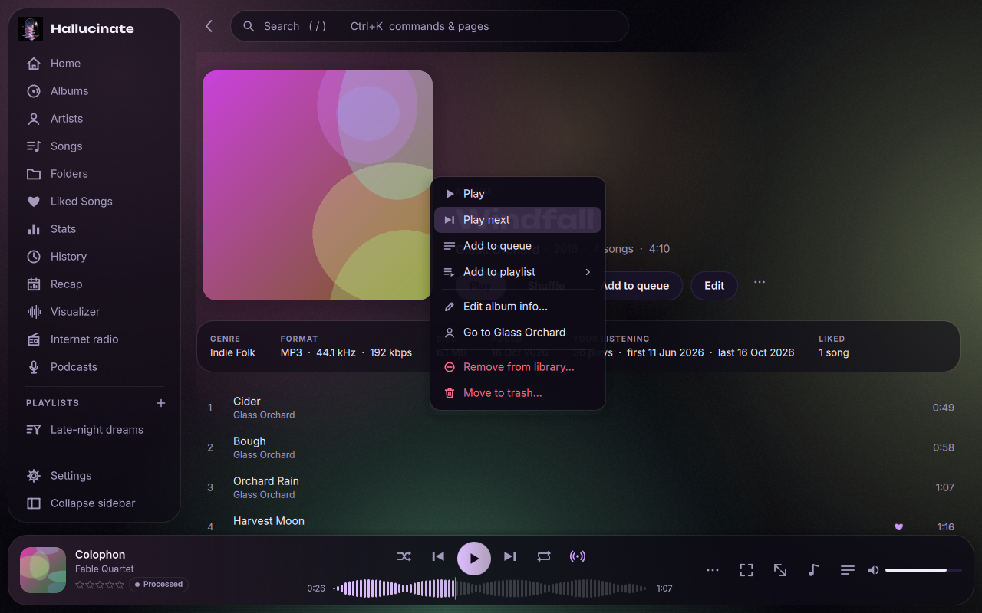Toggle shuffle in player bar
982x613 pixels.
tap(404, 556)
